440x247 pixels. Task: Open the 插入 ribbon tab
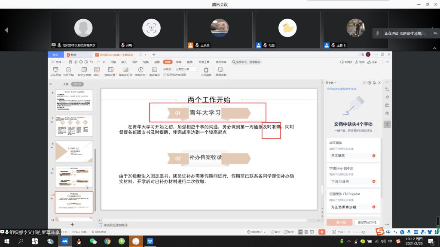coord(124,62)
